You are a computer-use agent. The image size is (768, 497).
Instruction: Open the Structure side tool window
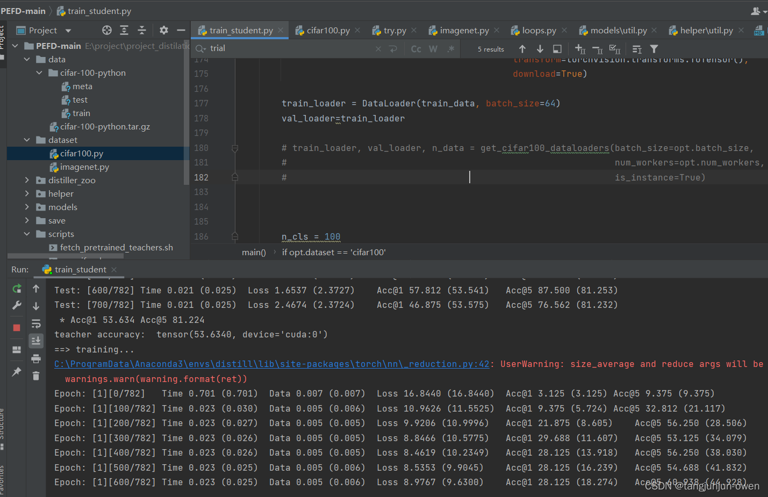click(3, 424)
